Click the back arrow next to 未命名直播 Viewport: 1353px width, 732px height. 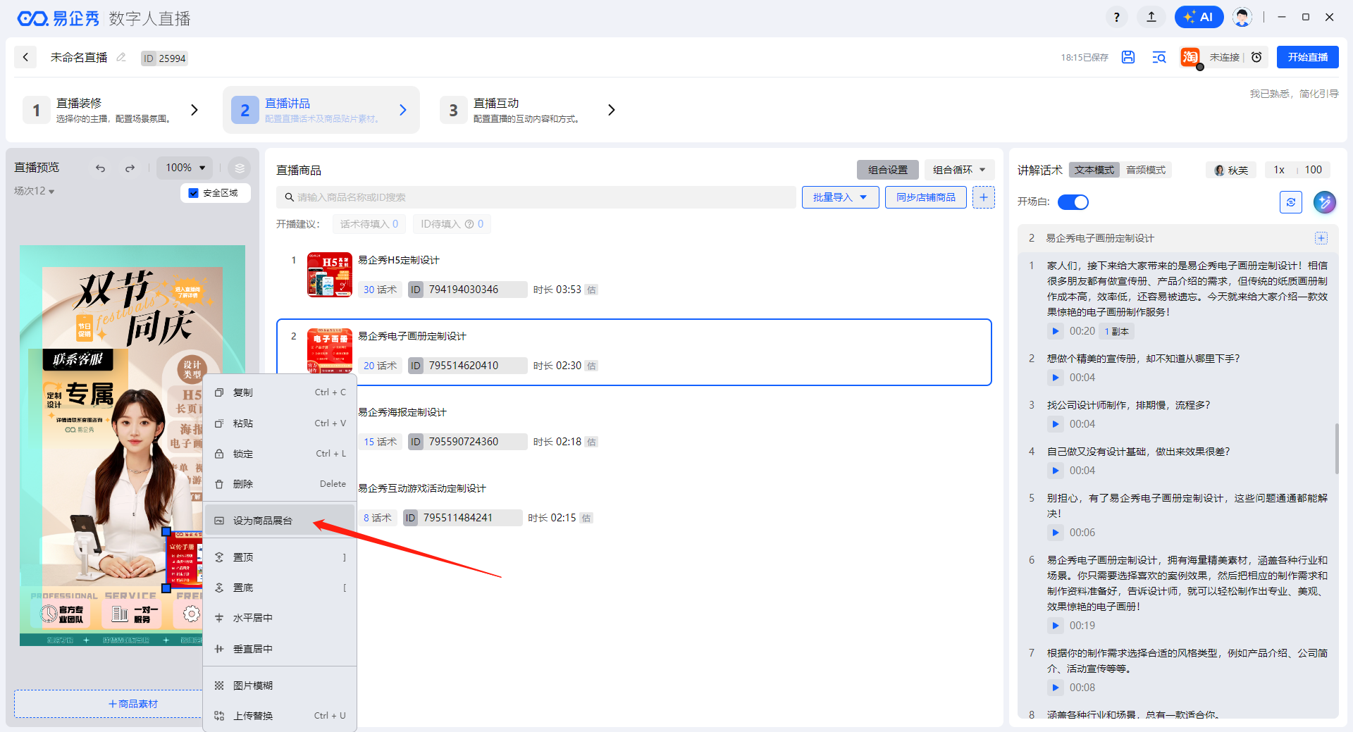pos(25,58)
